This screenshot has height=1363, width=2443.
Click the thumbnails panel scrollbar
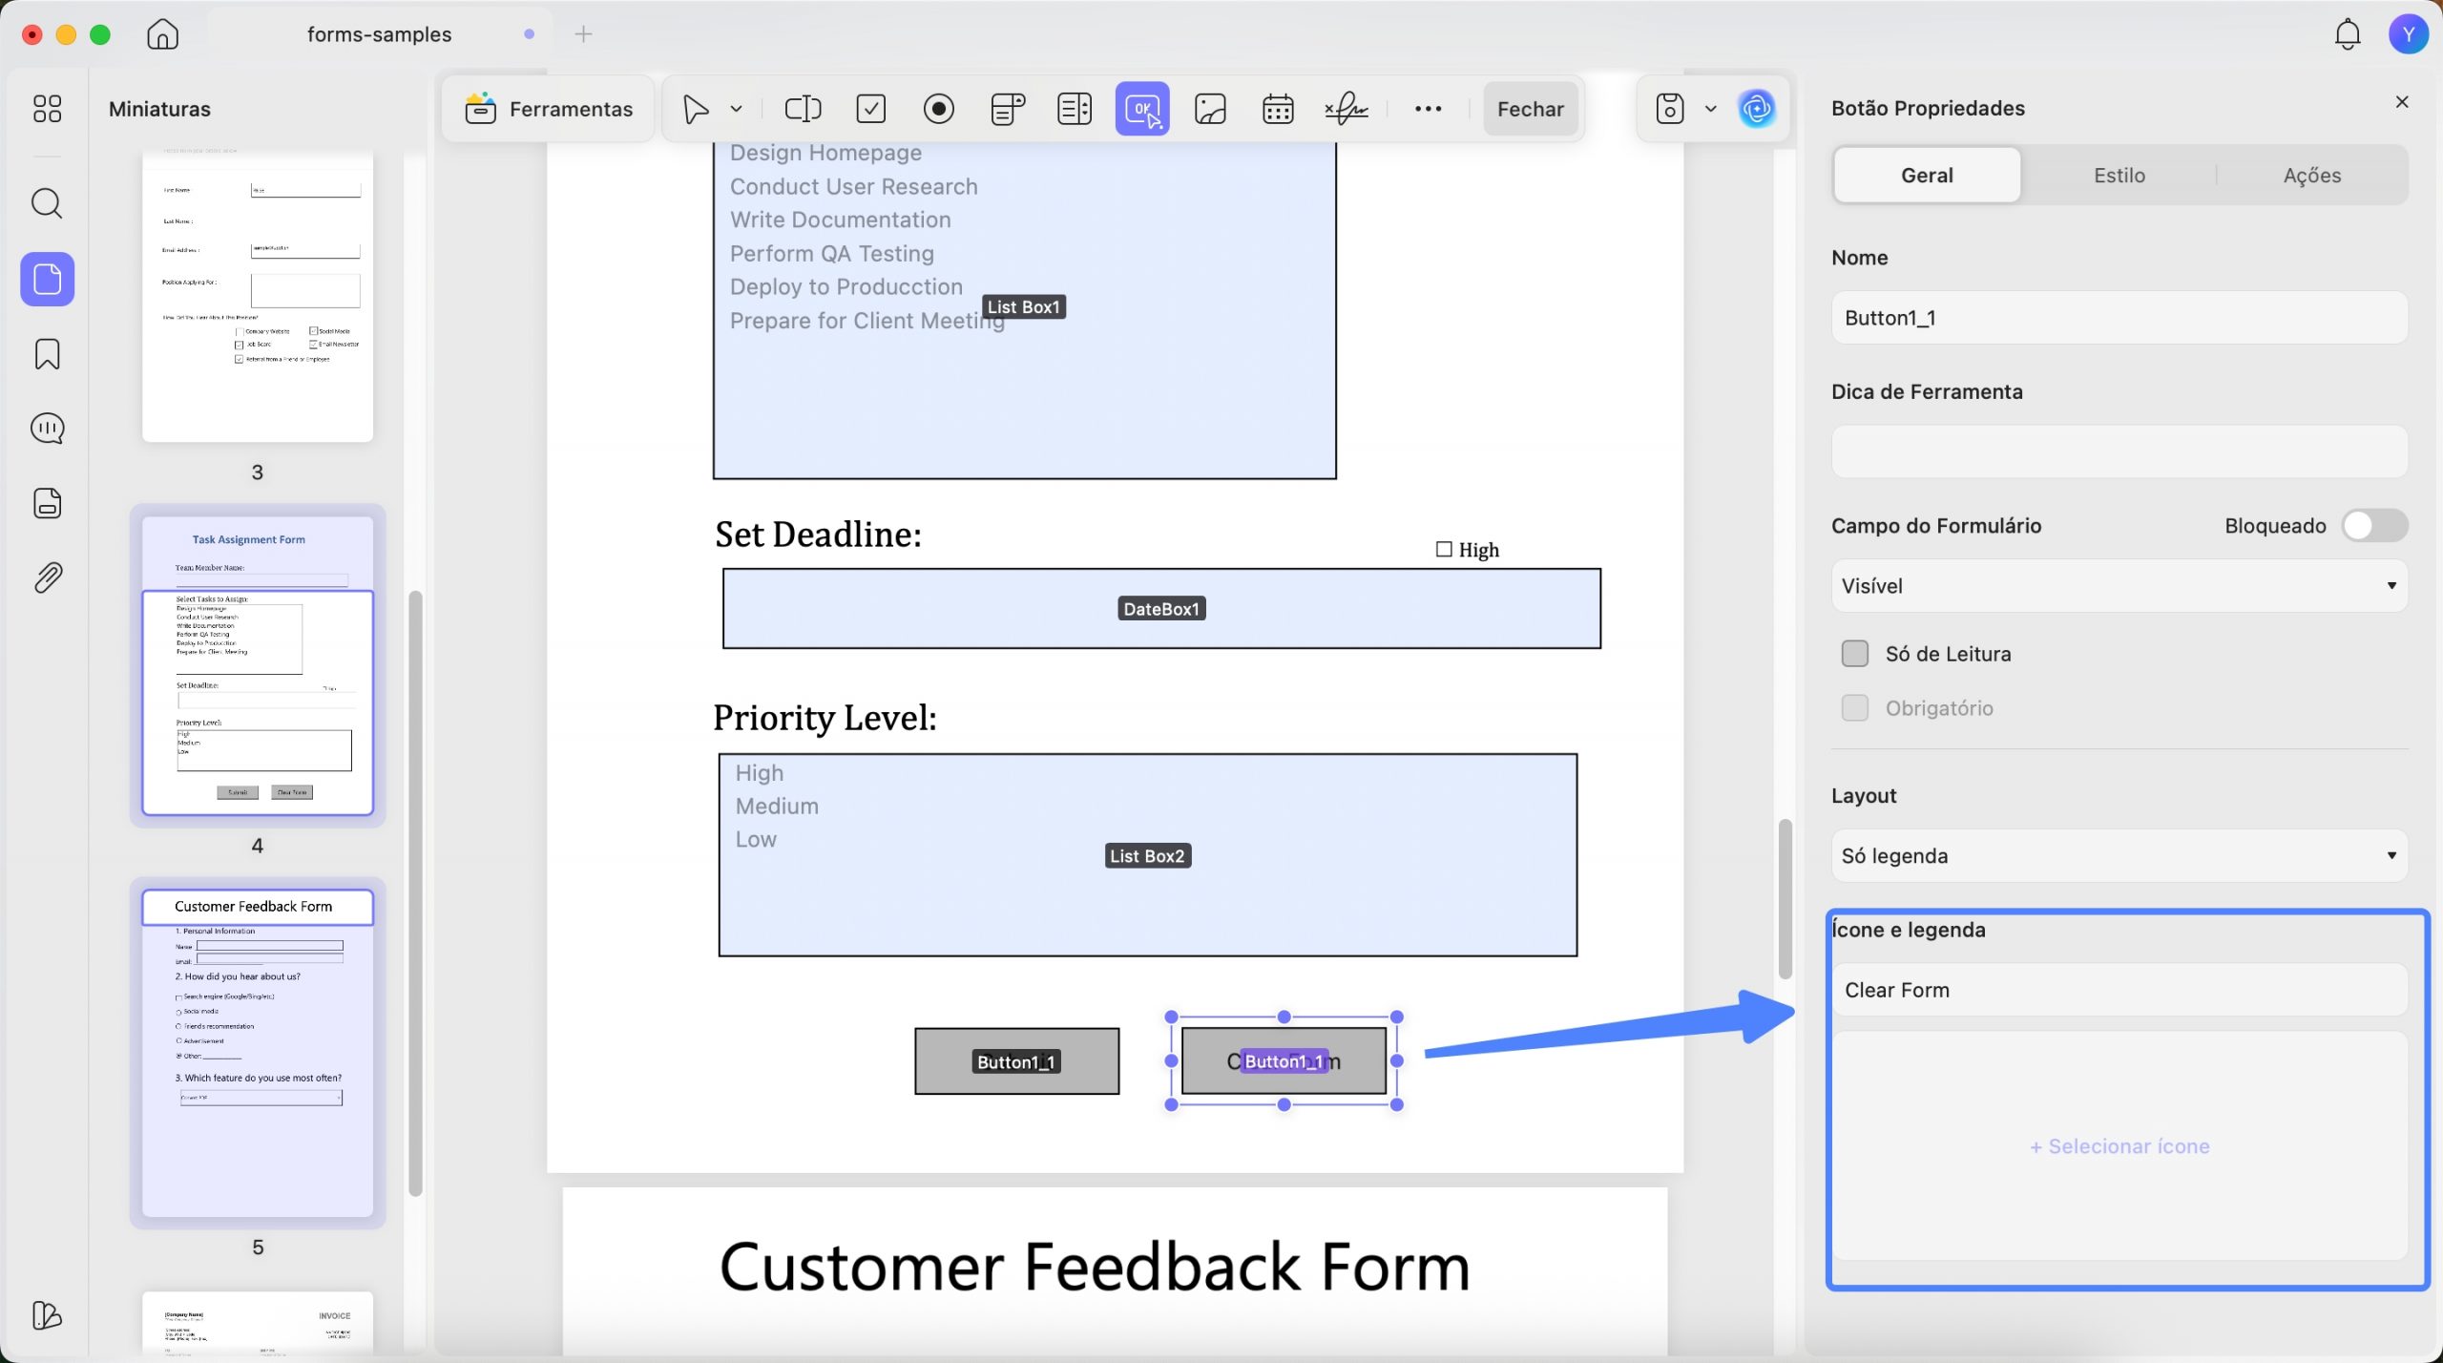tap(415, 893)
